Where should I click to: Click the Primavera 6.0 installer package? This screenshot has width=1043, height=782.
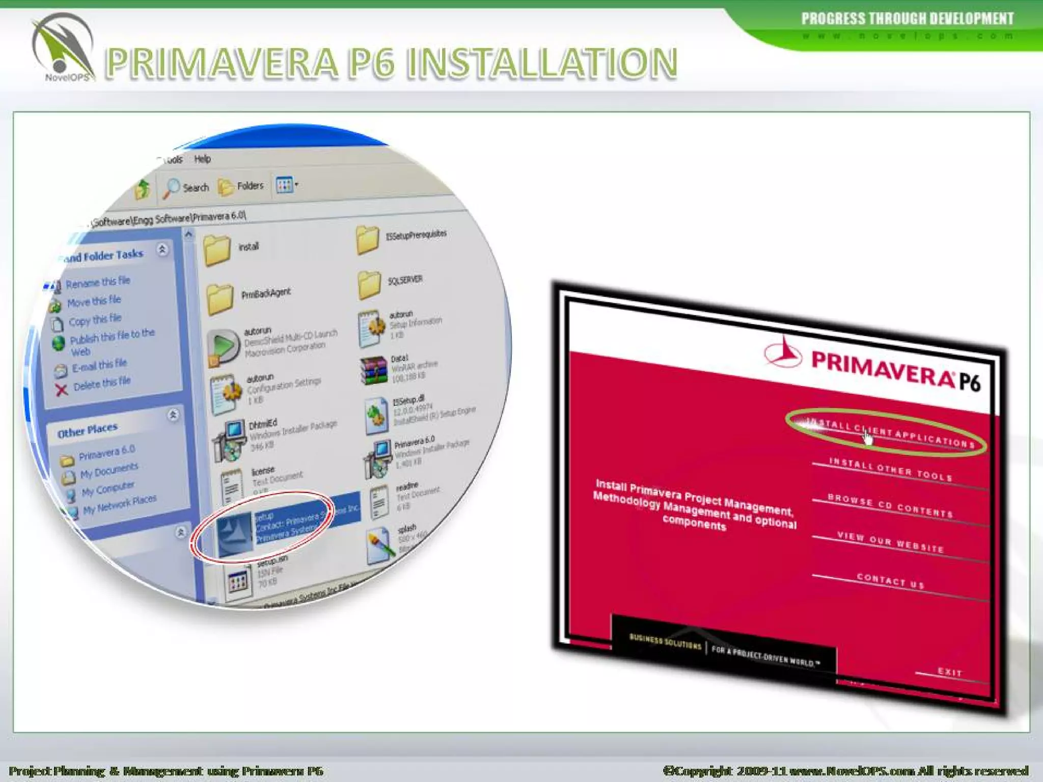point(378,458)
